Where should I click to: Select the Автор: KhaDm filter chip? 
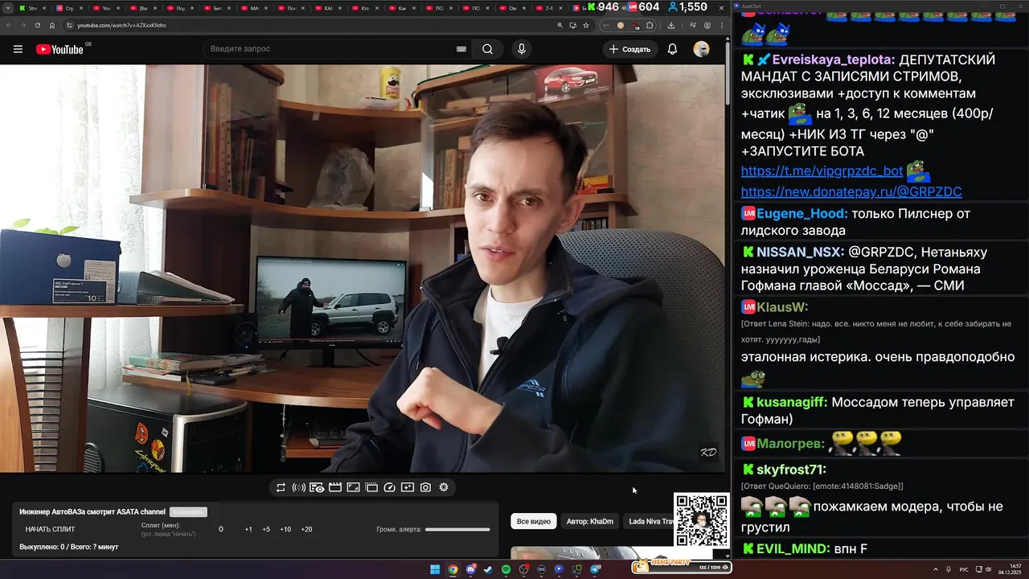pyautogui.click(x=590, y=521)
